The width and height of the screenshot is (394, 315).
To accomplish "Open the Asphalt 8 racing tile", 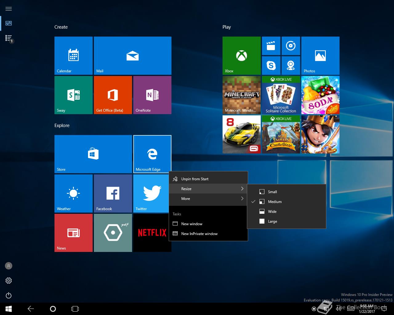I will tap(242, 134).
